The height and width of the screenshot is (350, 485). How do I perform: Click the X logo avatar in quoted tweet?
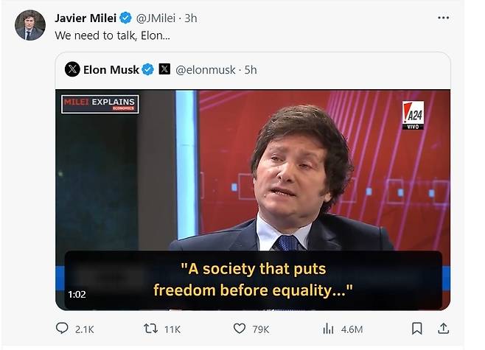point(72,70)
